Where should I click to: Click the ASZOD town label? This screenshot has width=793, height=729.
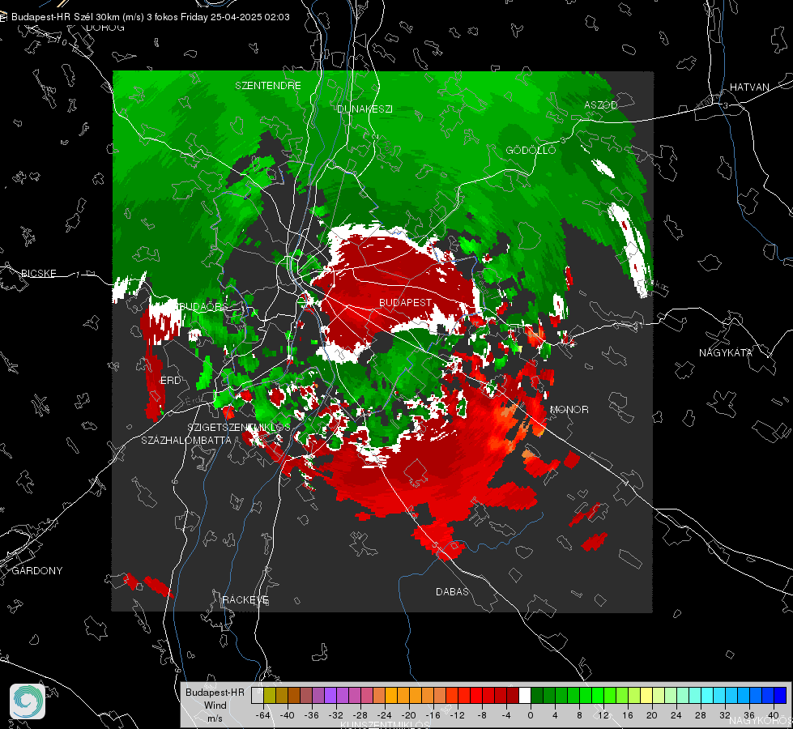601,104
